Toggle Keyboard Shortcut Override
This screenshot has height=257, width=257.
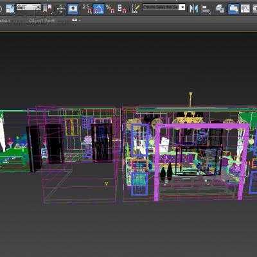(73, 9)
